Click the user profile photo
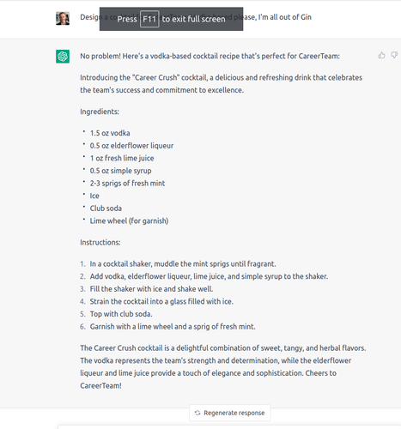401x429 pixels. pos(63,18)
